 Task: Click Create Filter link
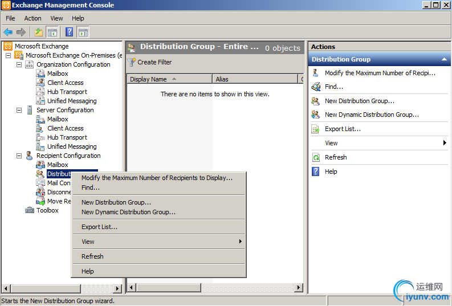point(154,62)
